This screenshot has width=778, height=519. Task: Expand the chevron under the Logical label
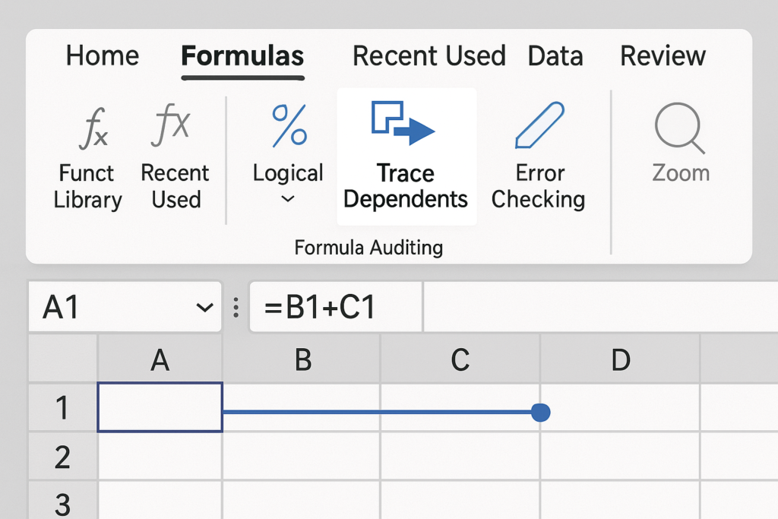288,199
